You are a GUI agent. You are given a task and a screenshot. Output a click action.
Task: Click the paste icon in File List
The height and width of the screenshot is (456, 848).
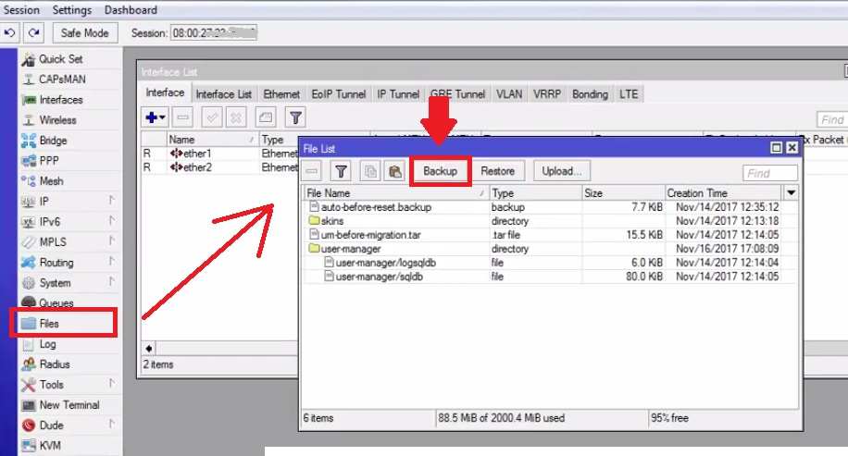tap(394, 171)
